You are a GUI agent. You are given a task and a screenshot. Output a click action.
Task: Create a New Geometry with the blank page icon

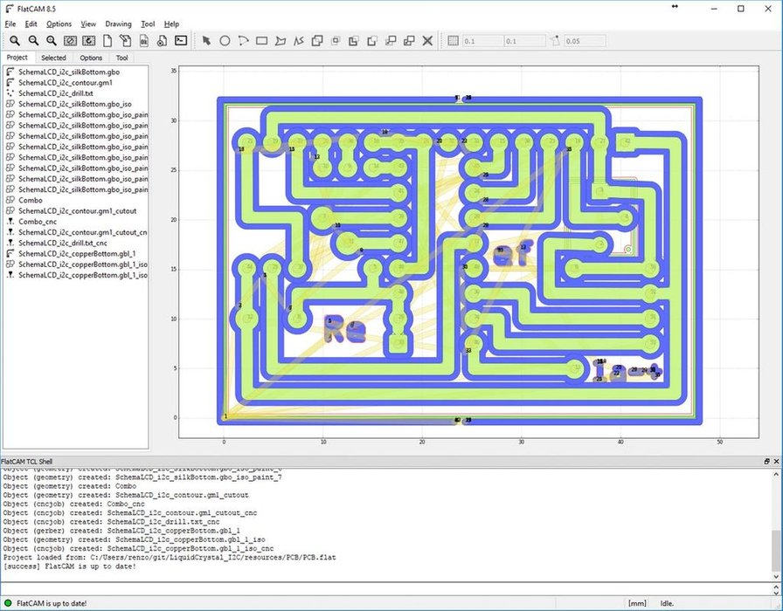[107, 41]
